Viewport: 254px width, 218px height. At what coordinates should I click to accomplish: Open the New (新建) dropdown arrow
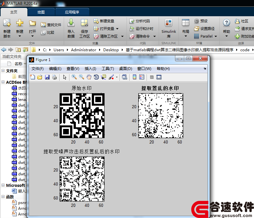[20, 36]
